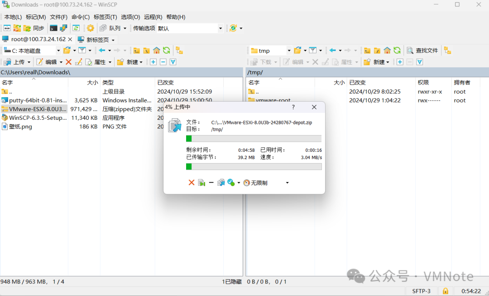Open preferences with the gear icon
Image resolution: width=489 pixels, height=296 pixels.
click(91, 28)
